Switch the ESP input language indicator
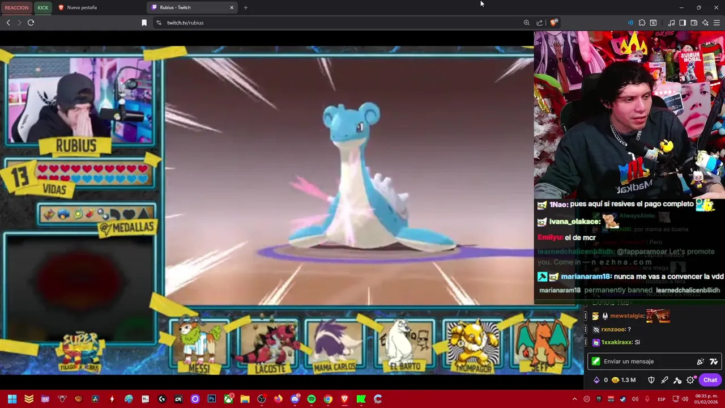The height and width of the screenshot is (408, 725). click(x=662, y=399)
